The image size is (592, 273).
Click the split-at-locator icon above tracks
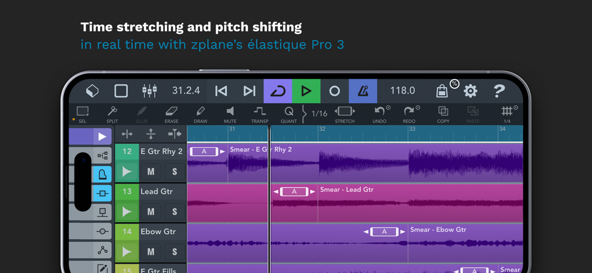tap(175, 134)
